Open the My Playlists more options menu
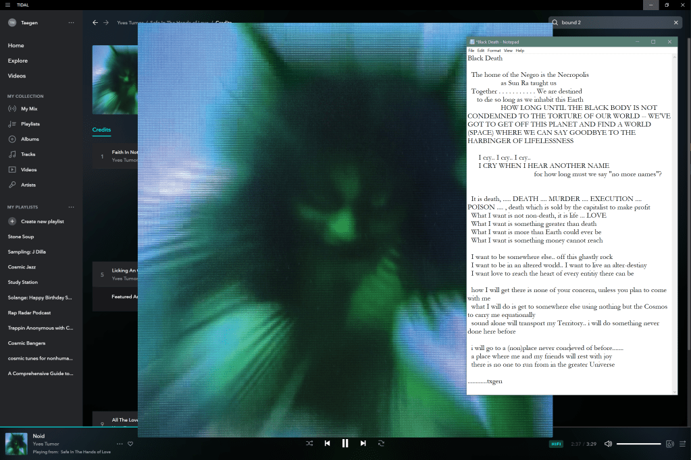 (x=71, y=207)
